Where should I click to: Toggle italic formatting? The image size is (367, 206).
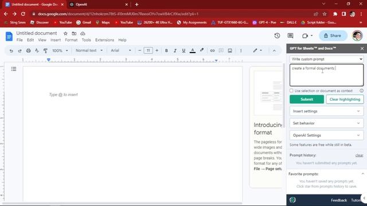point(175,50)
